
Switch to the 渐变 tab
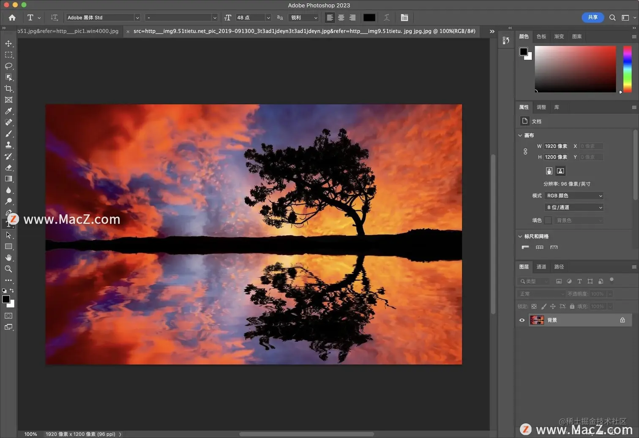(559, 36)
